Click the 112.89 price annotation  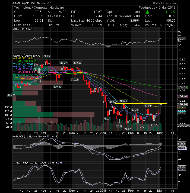coord(37,82)
